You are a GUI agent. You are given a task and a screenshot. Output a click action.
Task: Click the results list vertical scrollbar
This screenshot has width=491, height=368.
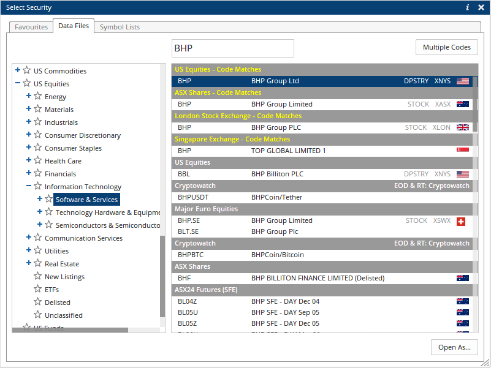[x=475, y=103]
